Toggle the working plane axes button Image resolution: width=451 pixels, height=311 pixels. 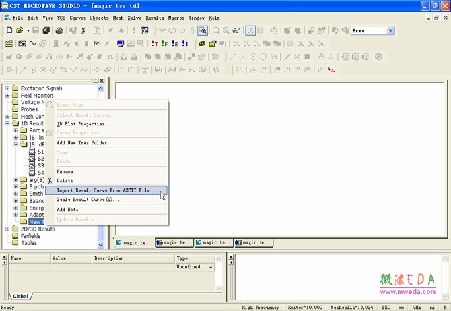coord(250,30)
